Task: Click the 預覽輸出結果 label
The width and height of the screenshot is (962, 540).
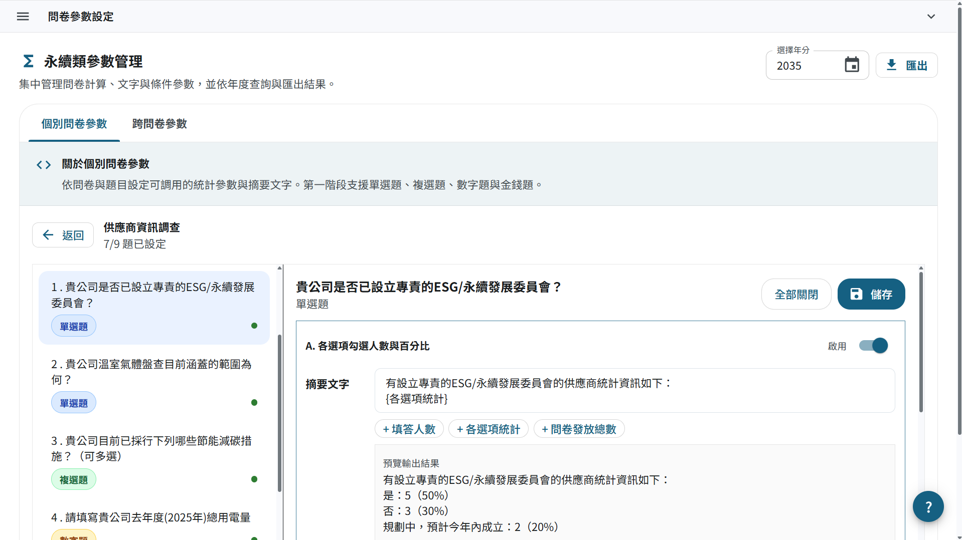Action: click(x=411, y=463)
